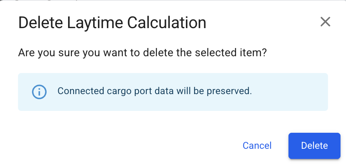
Task: Select the info icon beside preserved-data note
Action: (x=39, y=92)
